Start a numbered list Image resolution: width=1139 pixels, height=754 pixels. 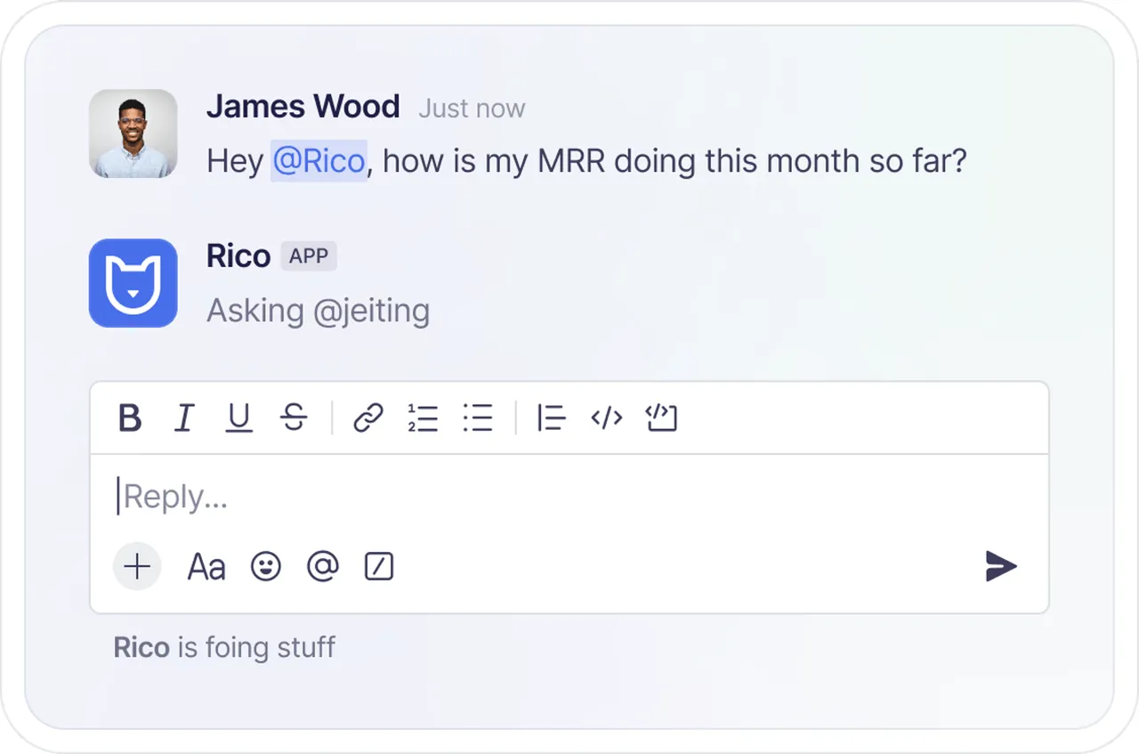point(423,418)
